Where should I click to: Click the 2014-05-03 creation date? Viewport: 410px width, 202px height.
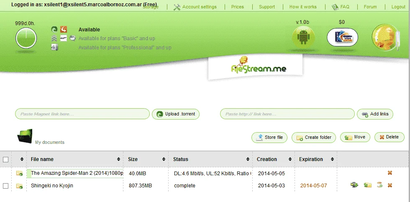click(x=272, y=186)
